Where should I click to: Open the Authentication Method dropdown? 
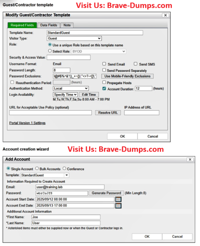coord(71,88)
